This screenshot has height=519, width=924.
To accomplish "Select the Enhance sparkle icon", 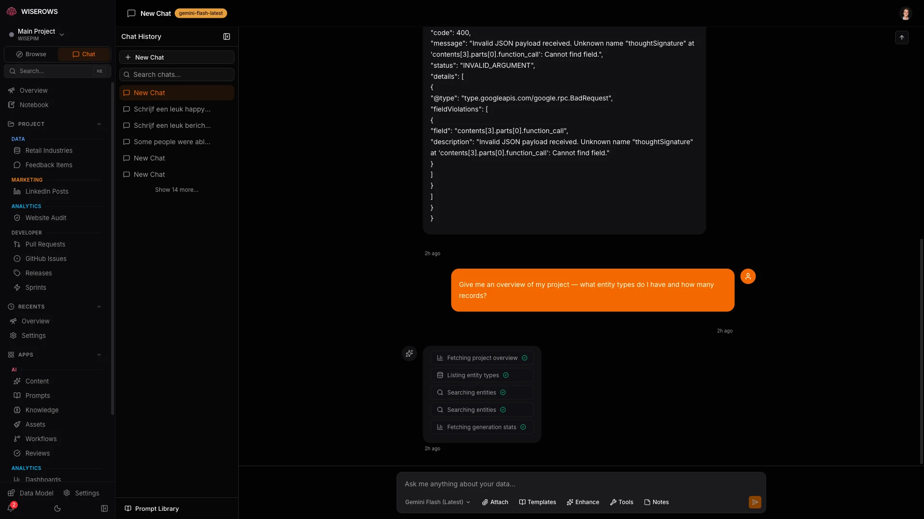I will coord(571,502).
